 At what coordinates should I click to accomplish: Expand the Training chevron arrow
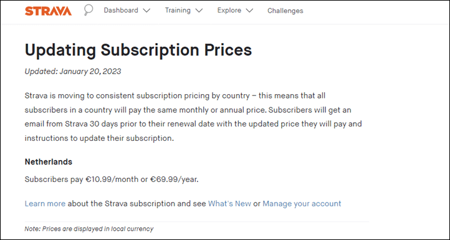(199, 11)
